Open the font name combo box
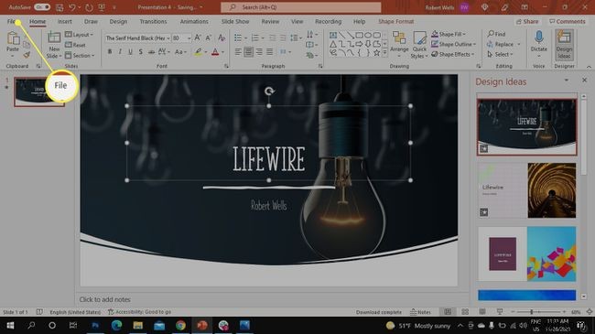The height and width of the screenshot is (334, 595). click(x=137, y=38)
